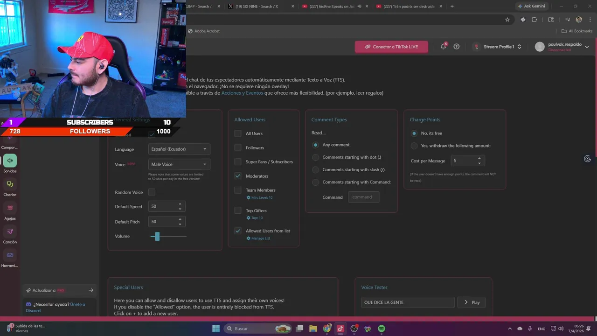Select Yes, withdraw the following amount
The height and width of the screenshot is (336, 597).
click(414, 146)
